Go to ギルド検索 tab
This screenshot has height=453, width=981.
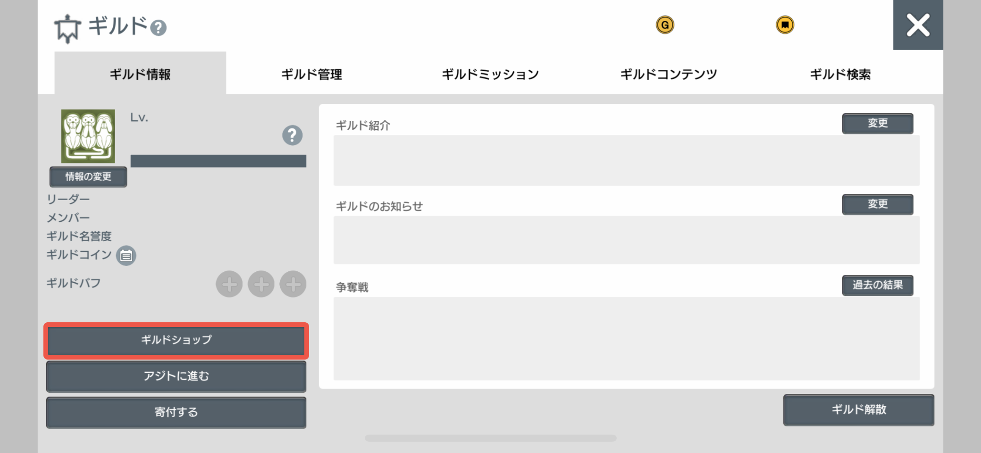[x=840, y=74]
